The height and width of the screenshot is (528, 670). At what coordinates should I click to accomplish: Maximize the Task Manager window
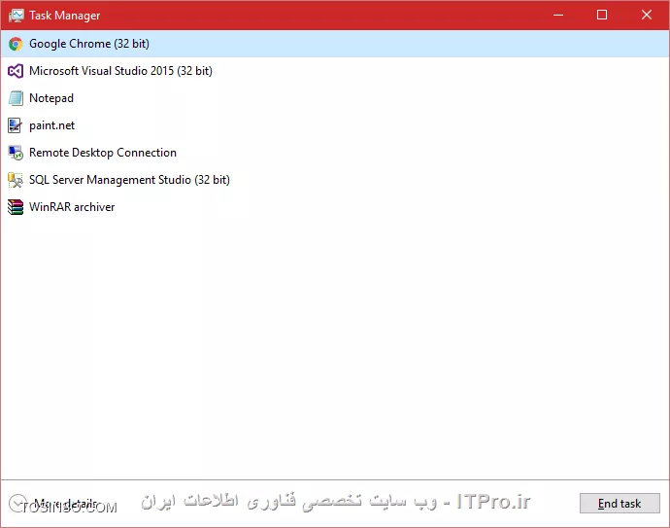[602, 15]
